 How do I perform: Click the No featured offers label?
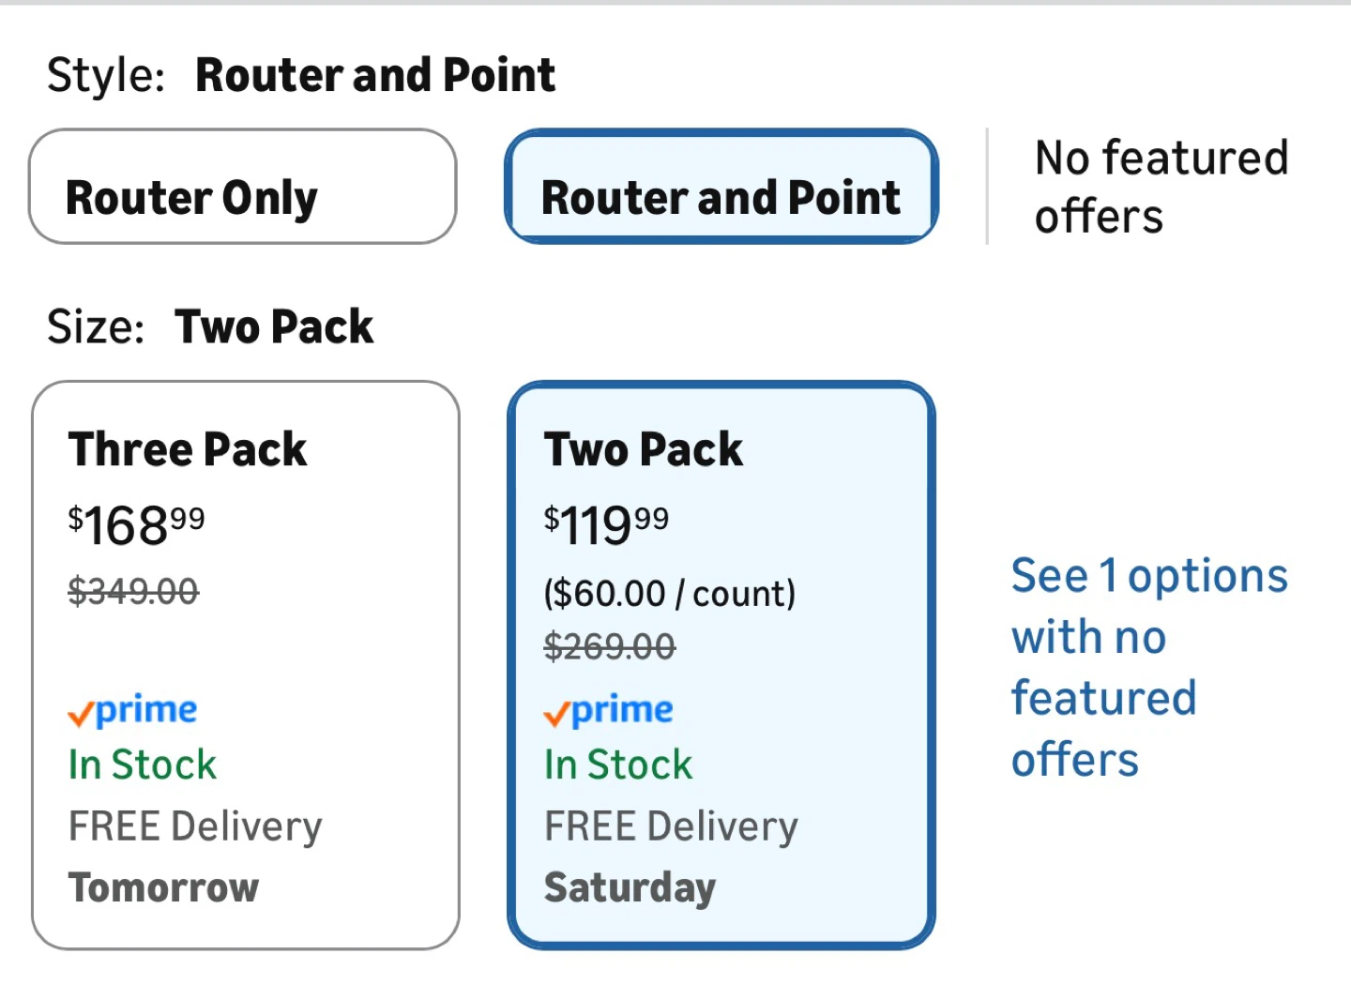tap(1161, 187)
